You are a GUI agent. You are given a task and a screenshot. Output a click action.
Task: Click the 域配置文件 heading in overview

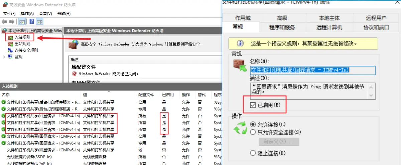click(84, 67)
